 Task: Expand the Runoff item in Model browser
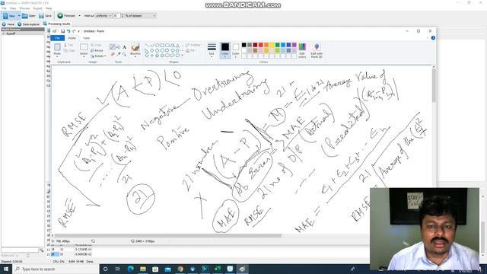[x=3, y=33]
